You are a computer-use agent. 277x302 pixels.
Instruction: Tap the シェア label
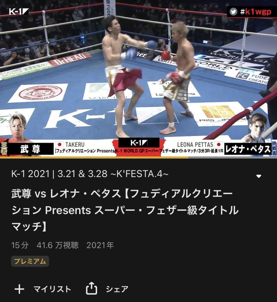(x=117, y=289)
